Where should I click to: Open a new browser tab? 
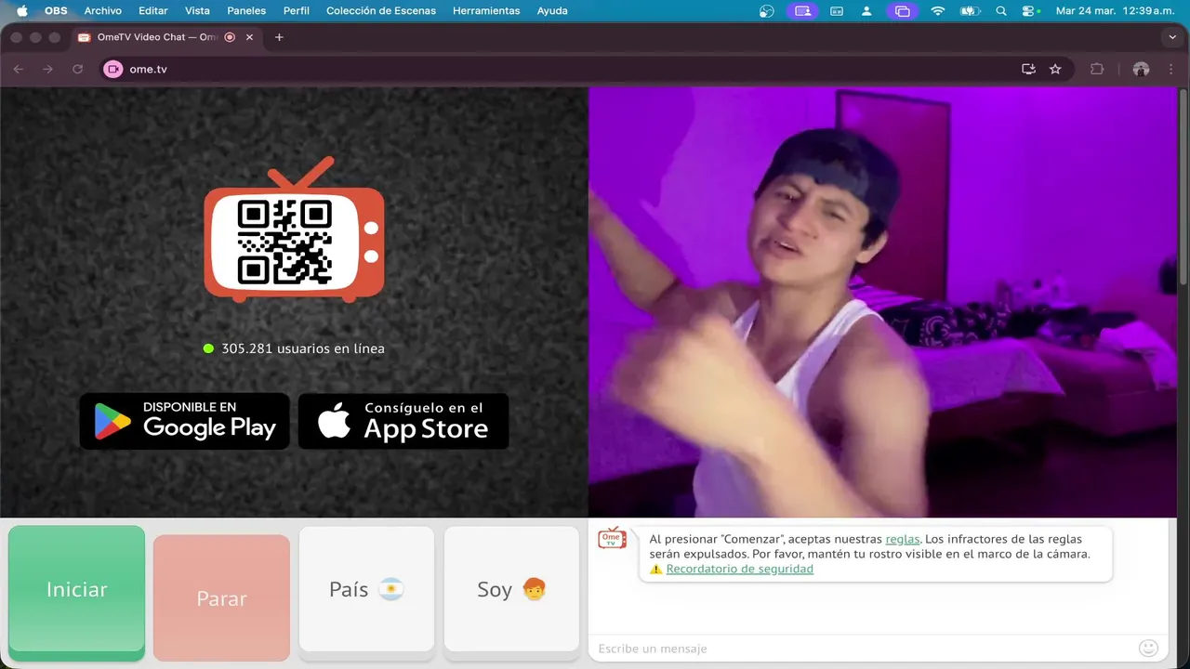click(279, 37)
